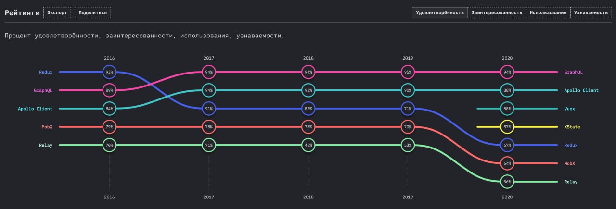Select the Relay 71% node in 2017
The height and width of the screenshot is (209, 616).
[x=209, y=145]
